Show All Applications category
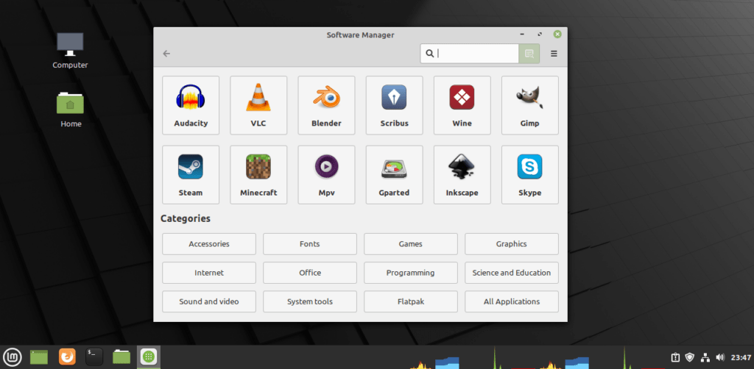 pyautogui.click(x=512, y=301)
